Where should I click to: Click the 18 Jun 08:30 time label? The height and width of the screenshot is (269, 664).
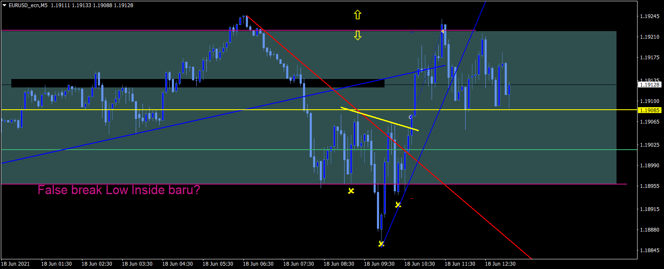(x=339, y=264)
